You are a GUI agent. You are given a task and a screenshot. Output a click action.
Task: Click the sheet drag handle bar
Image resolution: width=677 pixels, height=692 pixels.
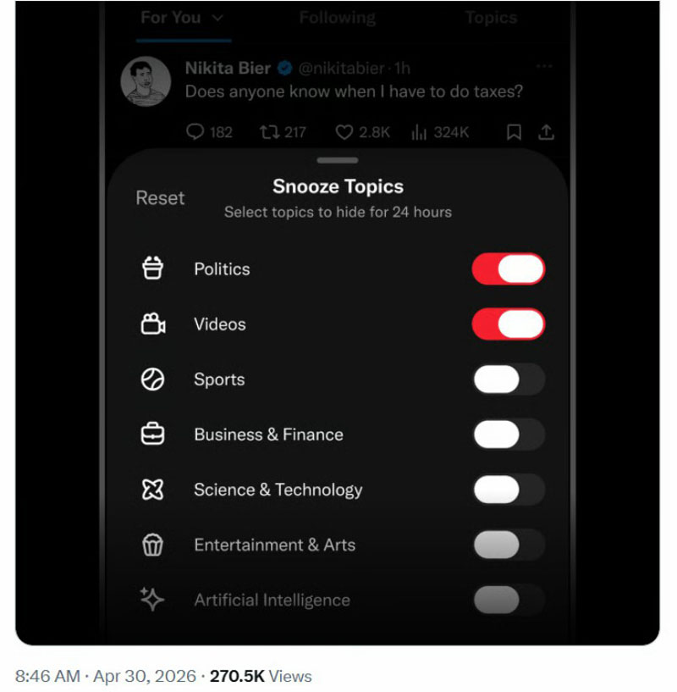coord(338,160)
